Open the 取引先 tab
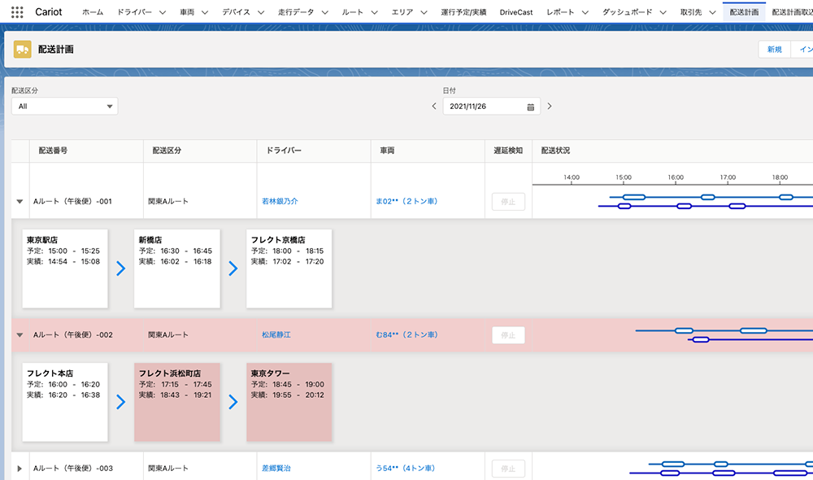This screenshot has width=813, height=480. [x=691, y=12]
